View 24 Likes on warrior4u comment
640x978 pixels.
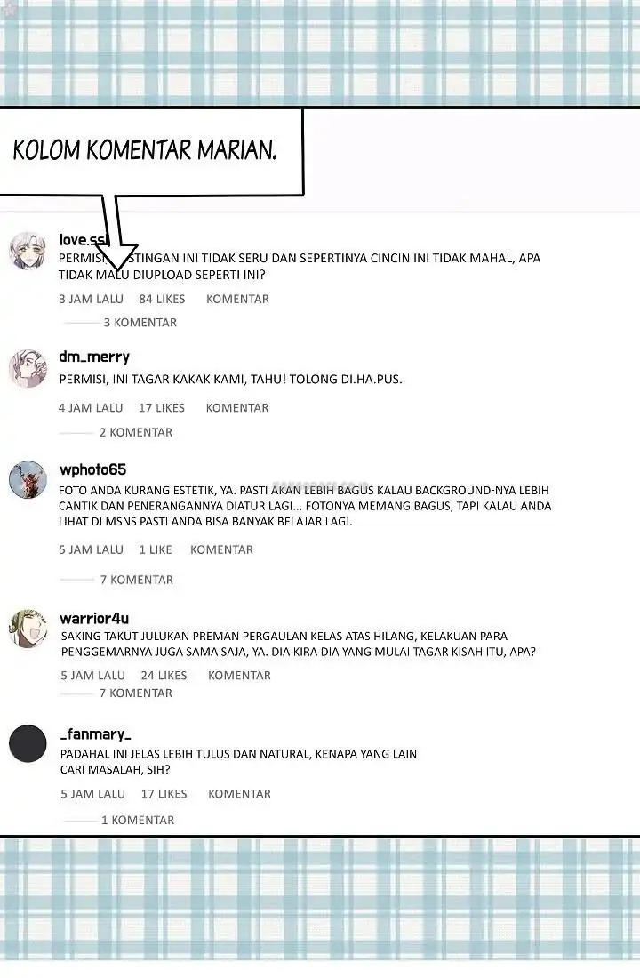(x=164, y=676)
